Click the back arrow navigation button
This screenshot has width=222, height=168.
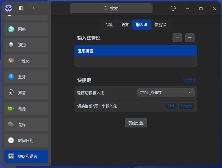[34, 8]
